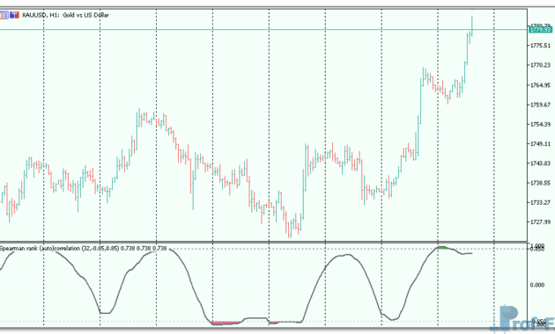The height and width of the screenshot is (334, 555).
Task: Click the 1743.83 price axis label
Action: [x=540, y=163]
